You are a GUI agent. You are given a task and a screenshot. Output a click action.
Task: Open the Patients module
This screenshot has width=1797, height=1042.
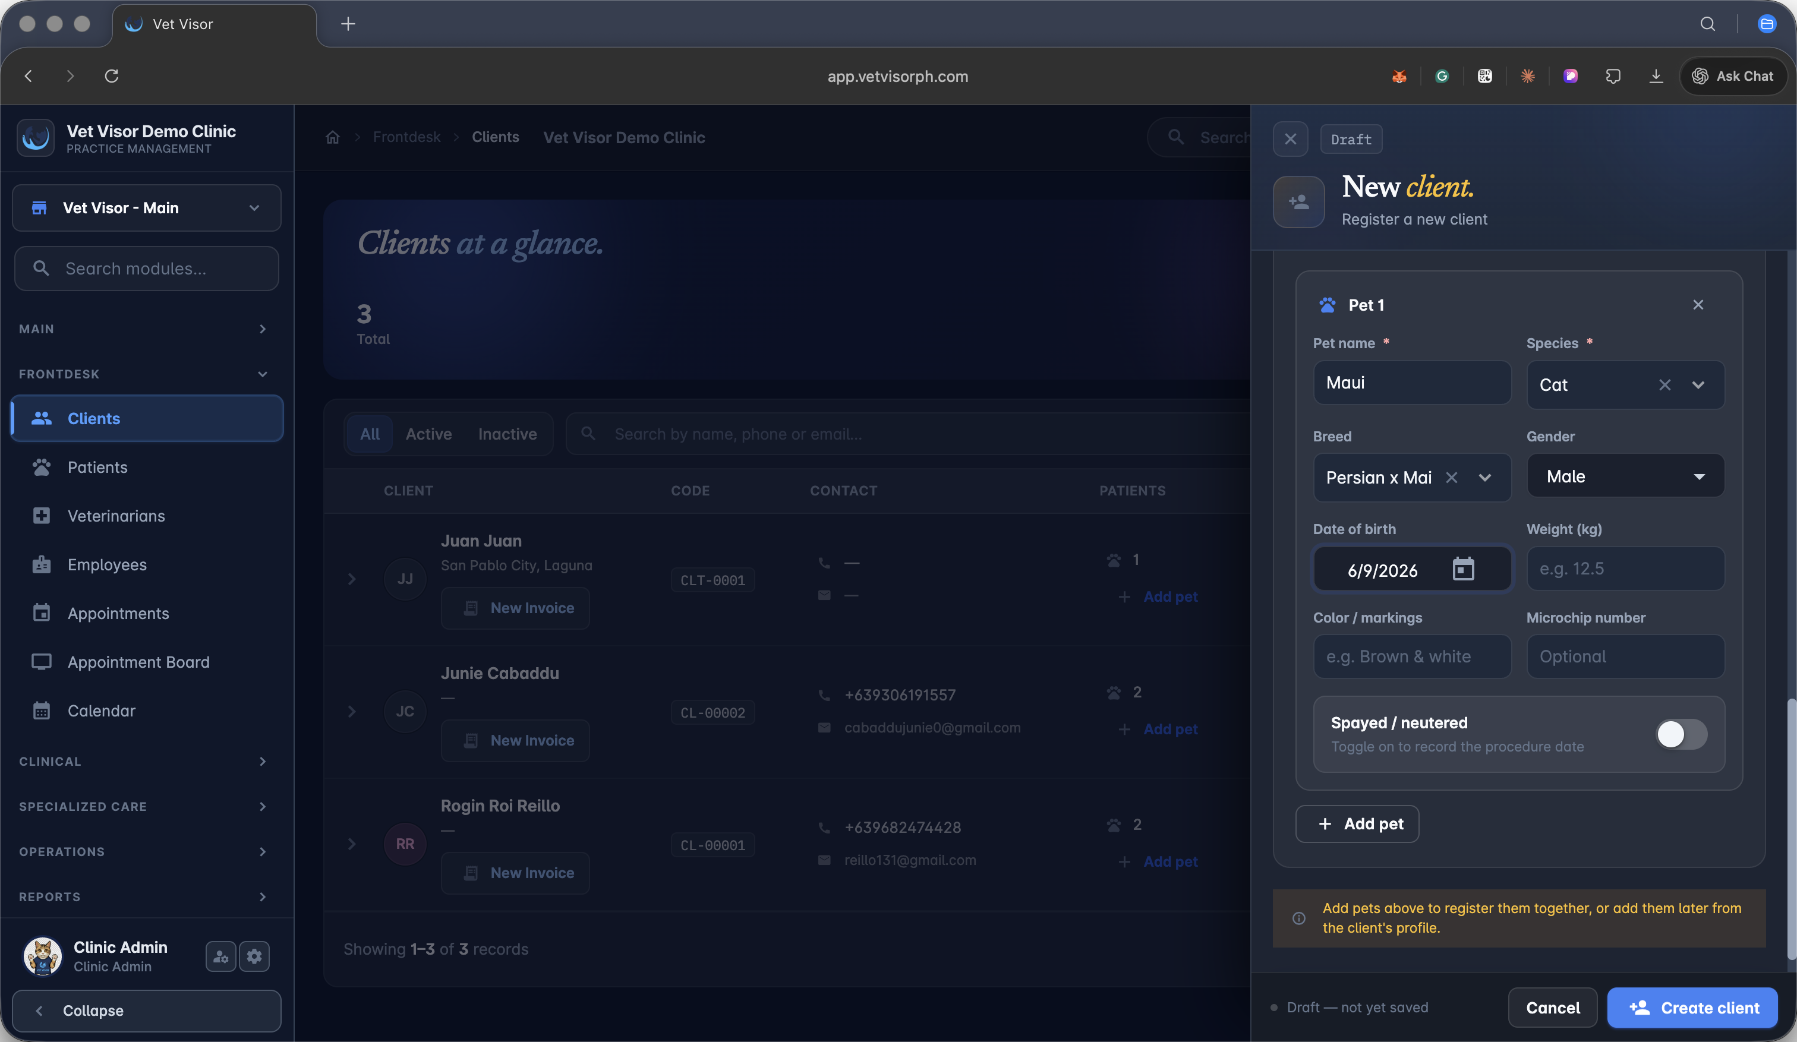pos(147,468)
